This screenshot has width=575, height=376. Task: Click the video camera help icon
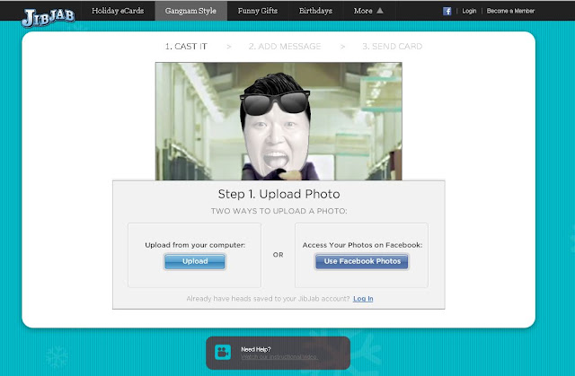(223, 352)
